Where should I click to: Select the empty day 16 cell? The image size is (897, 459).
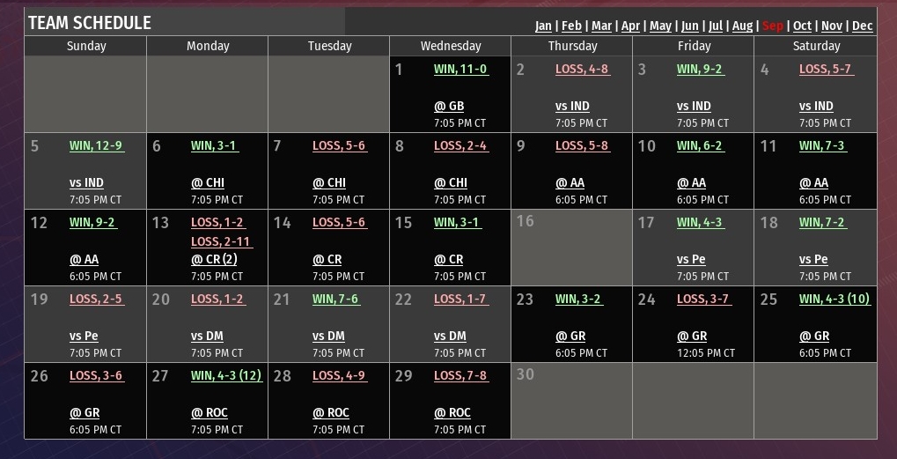click(x=571, y=248)
